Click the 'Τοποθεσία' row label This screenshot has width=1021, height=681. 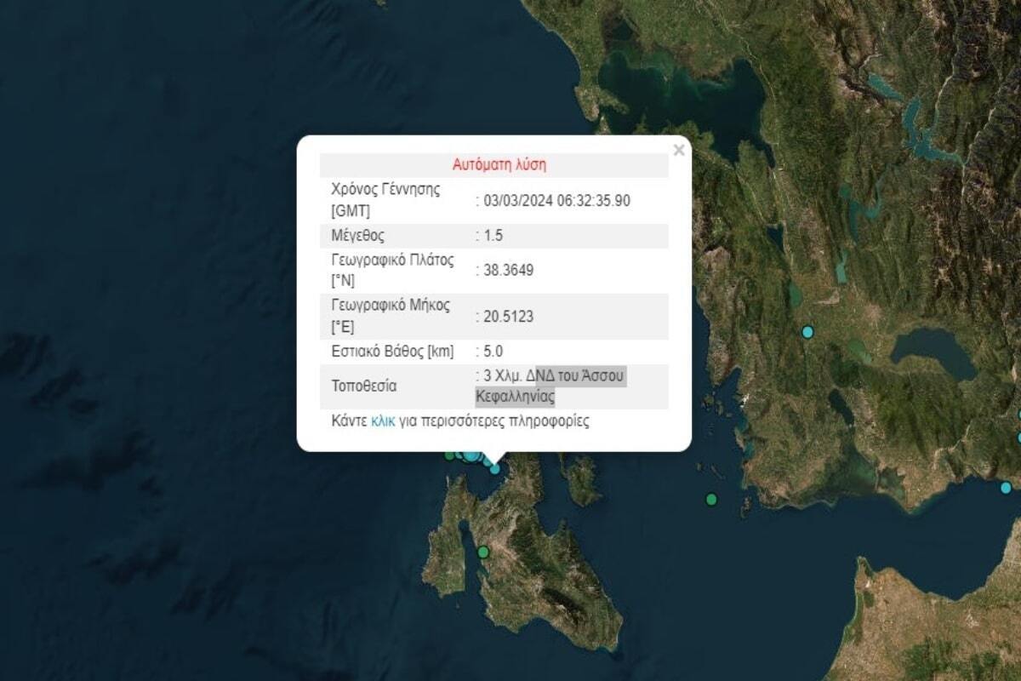363,386
